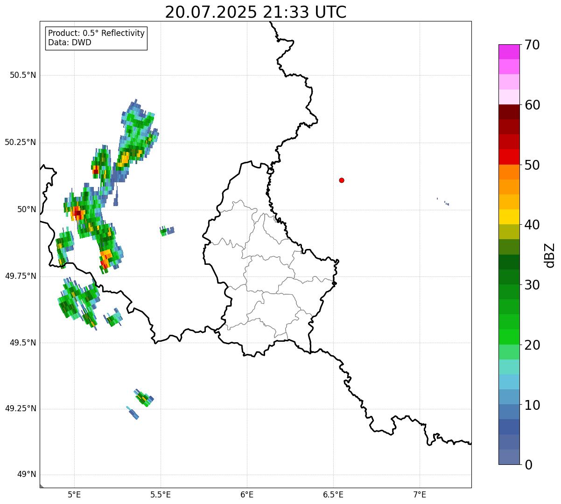Click the 49.5°N latitude label
561x504 pixels.
[23, 343]
